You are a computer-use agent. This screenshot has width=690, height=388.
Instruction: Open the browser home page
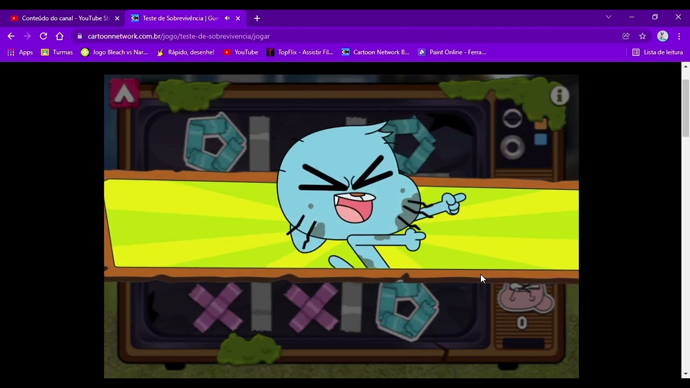tap(60, 36)
